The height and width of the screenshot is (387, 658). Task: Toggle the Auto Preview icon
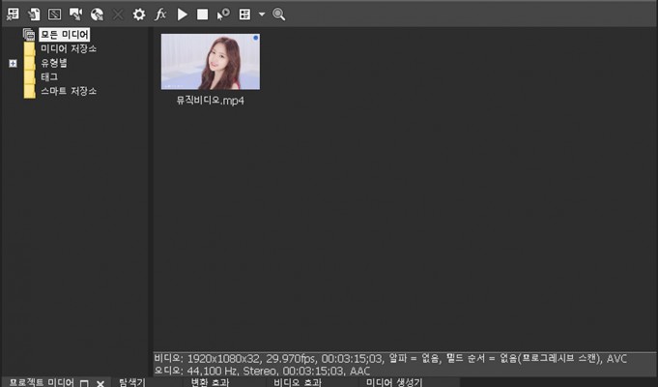pos(223,15)
